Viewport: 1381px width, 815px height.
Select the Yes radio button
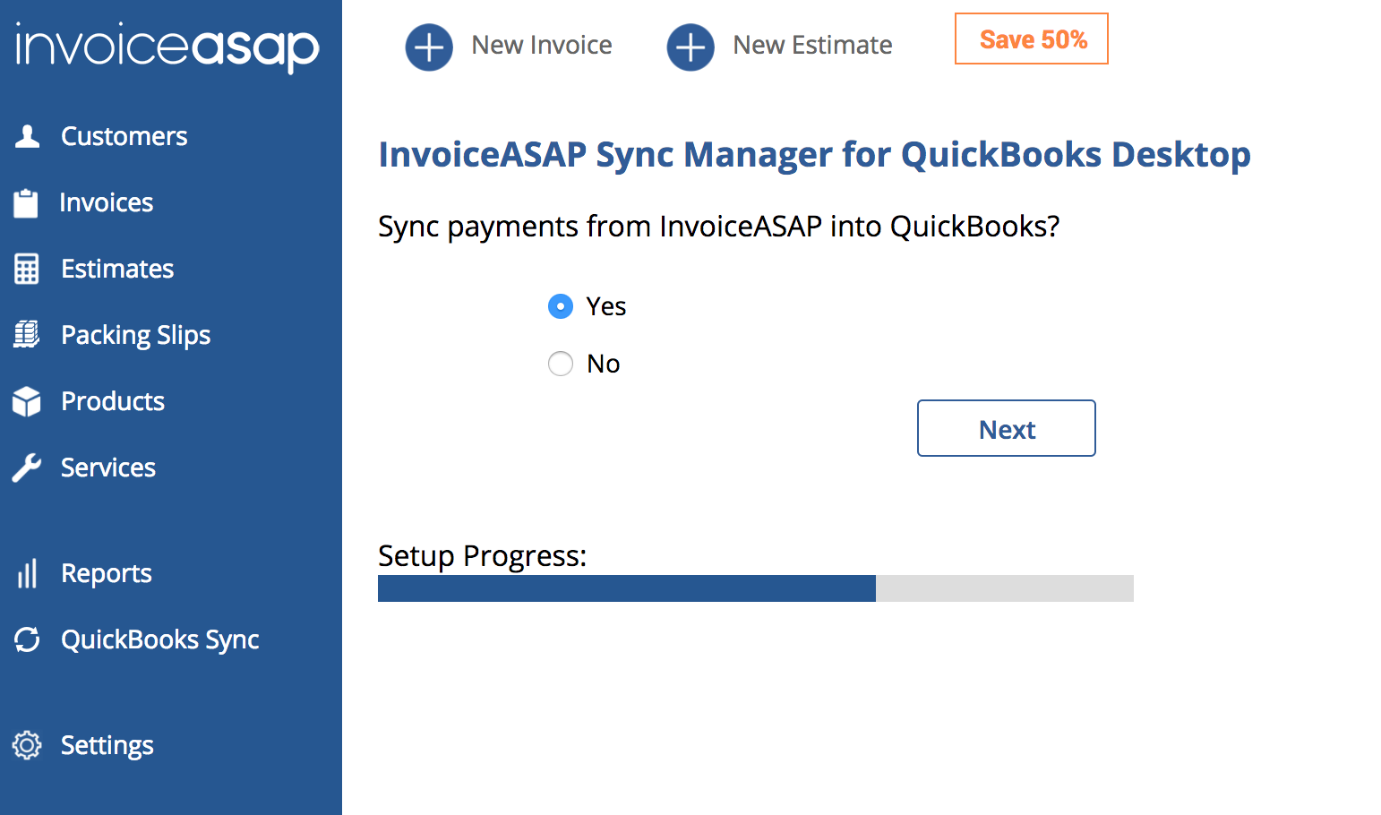click(x=561, y=306)
